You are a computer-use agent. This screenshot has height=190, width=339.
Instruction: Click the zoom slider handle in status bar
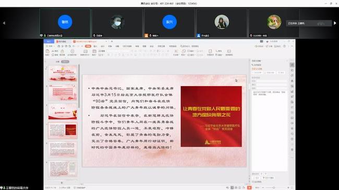(273, 187)
